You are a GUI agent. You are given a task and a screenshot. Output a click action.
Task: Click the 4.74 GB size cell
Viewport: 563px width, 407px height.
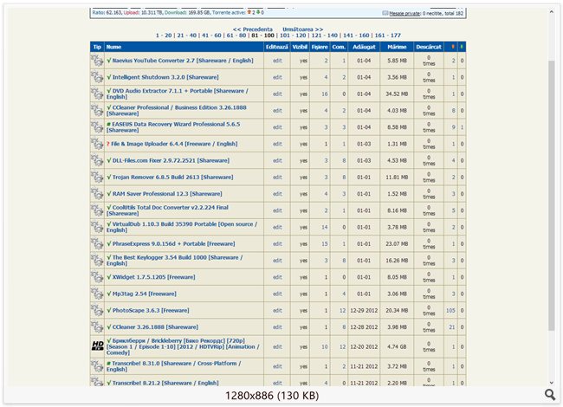(397, 346)
